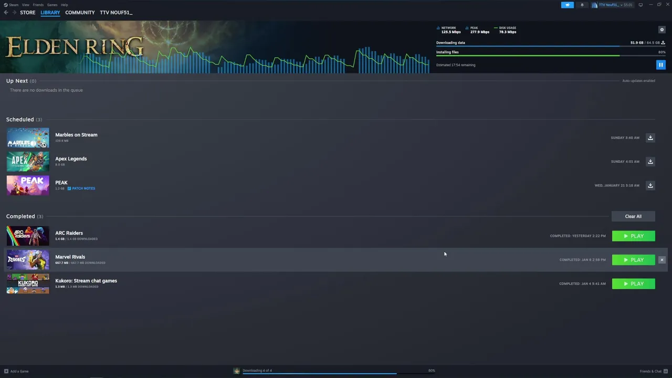Screen dimensions: 672x378
Task: Open Marvel Rivals thumbnail
Action: 28,260
